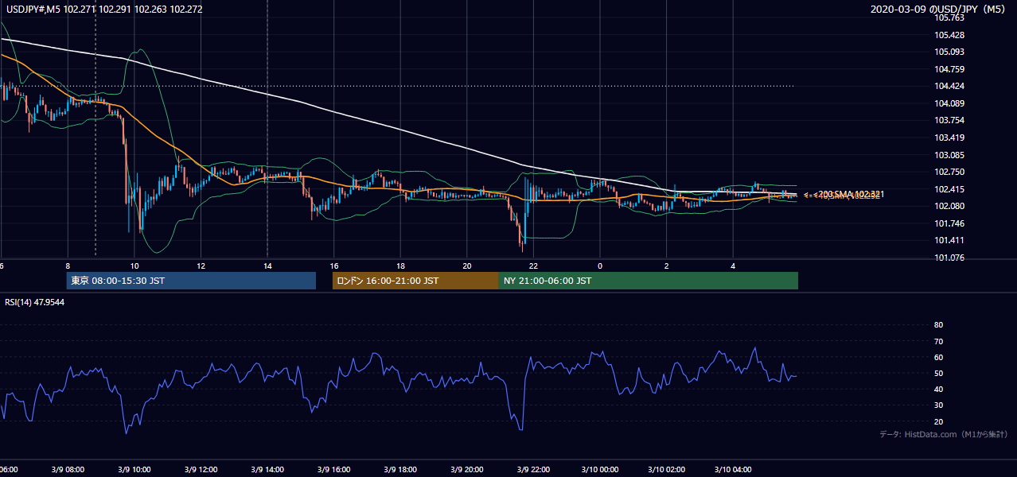1017x477 pixels.
Task: Click the RSI scale value 30
Action: [x=938, y=405]
